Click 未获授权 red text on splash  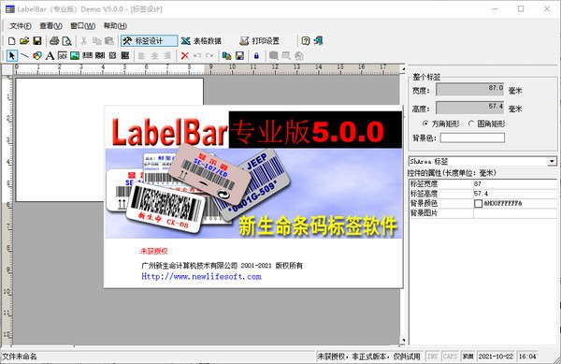tap(154, 252)
